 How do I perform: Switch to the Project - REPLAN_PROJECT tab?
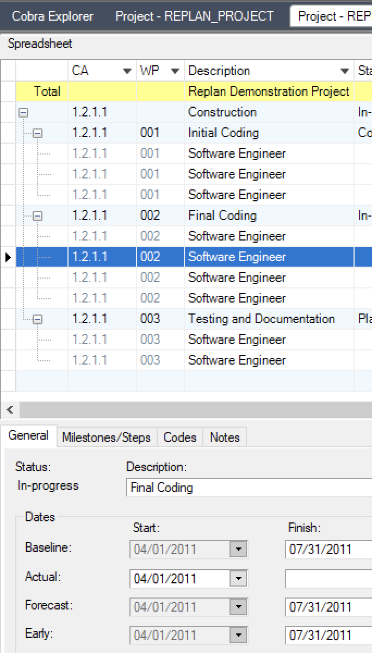point(194,17)
